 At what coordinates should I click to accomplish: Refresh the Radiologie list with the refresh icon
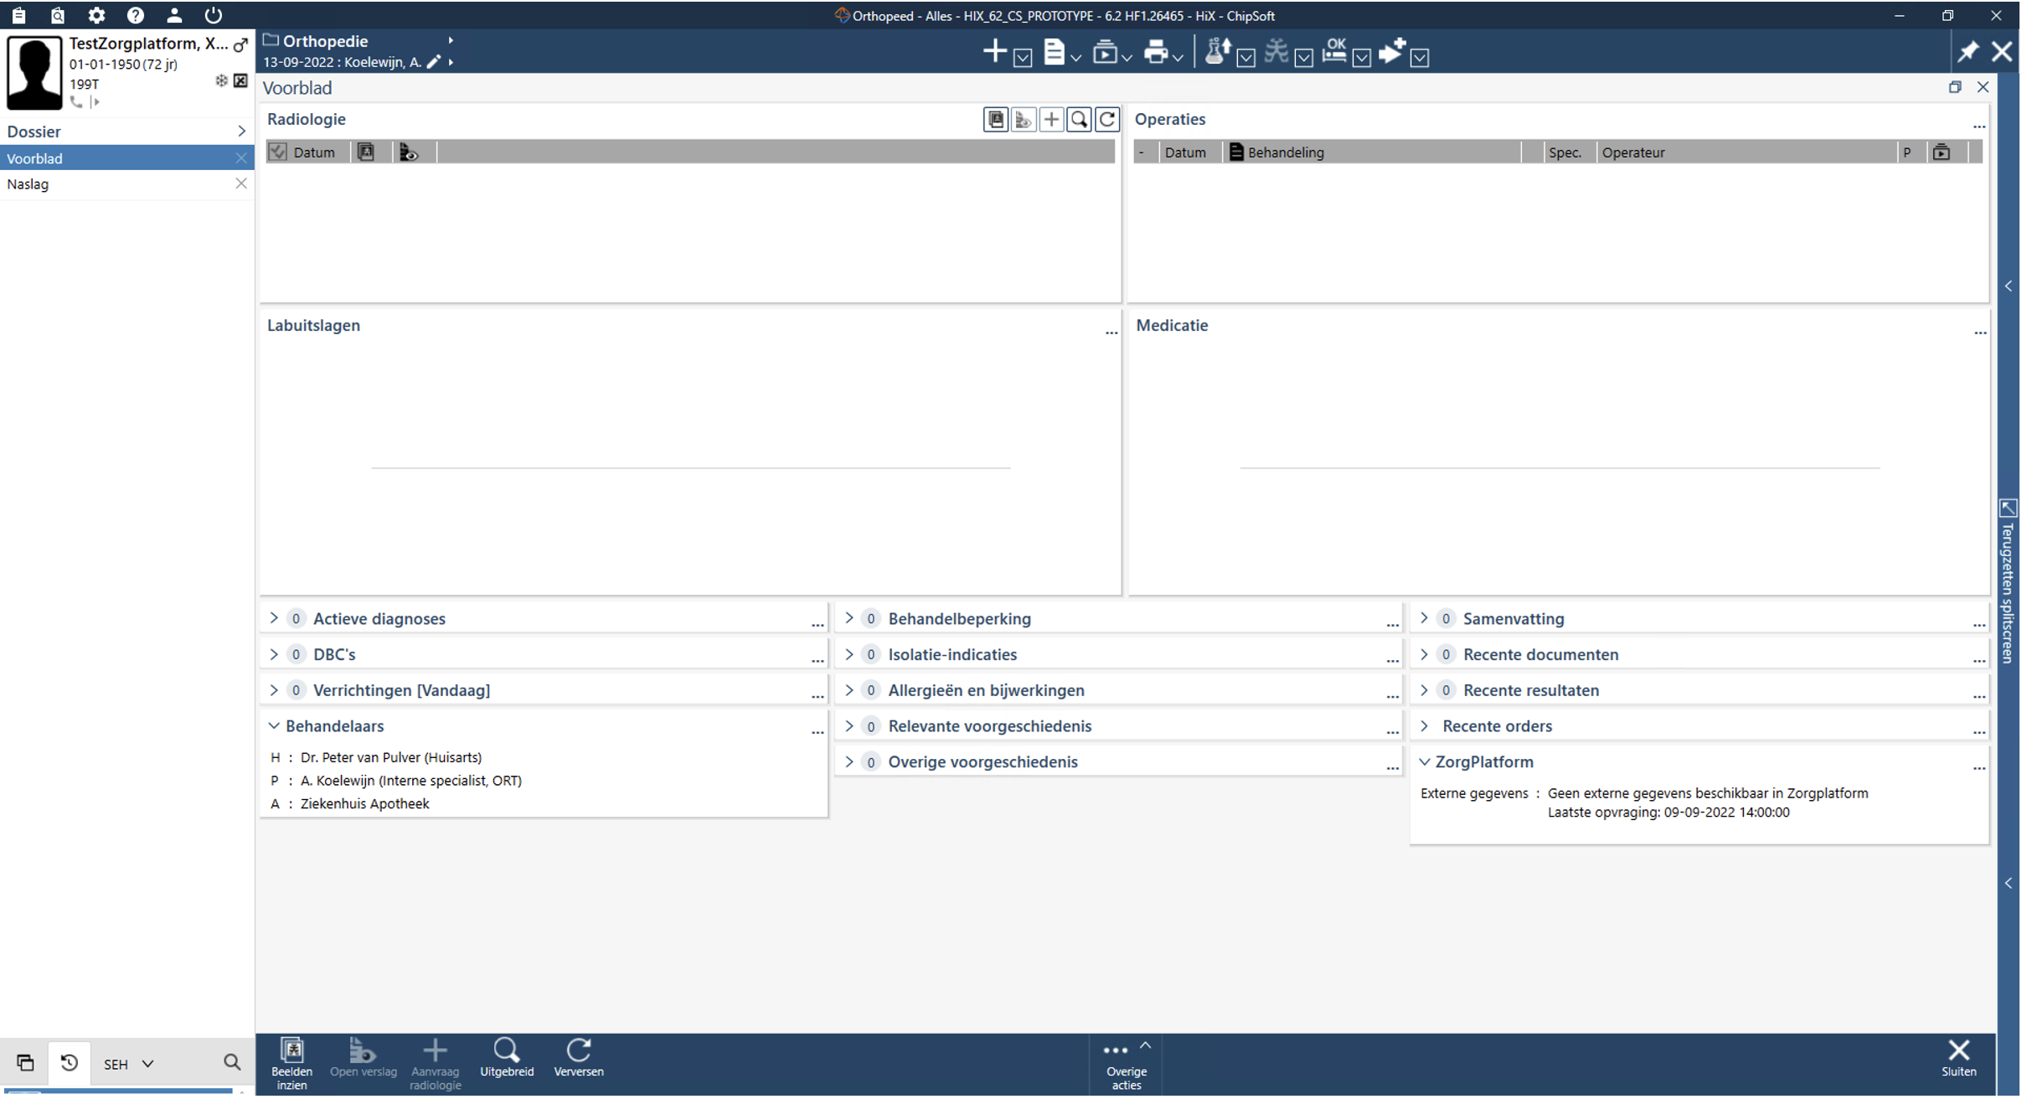[x=1107, y=119]
